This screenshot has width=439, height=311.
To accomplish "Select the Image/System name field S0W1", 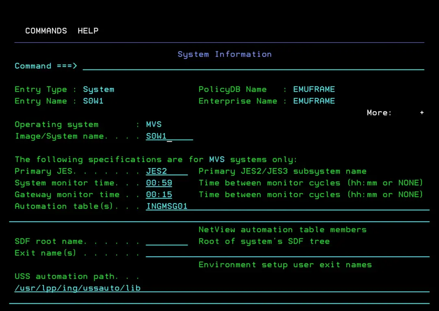I will coord(170,136).
